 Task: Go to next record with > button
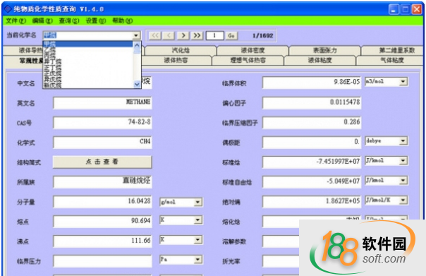(183, 35)
